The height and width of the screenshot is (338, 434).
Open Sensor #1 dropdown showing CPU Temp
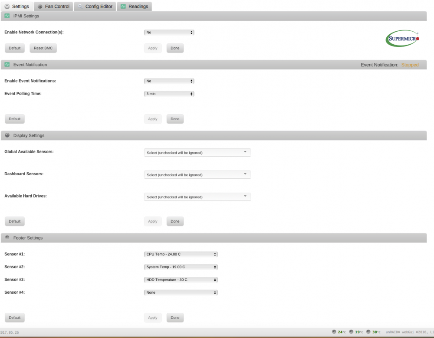pyautogui.click(x=181, y=254)
